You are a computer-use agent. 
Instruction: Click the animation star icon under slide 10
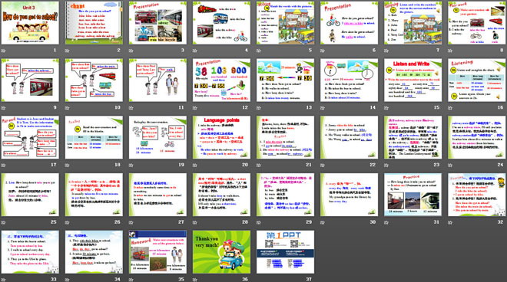coord(67,108)
